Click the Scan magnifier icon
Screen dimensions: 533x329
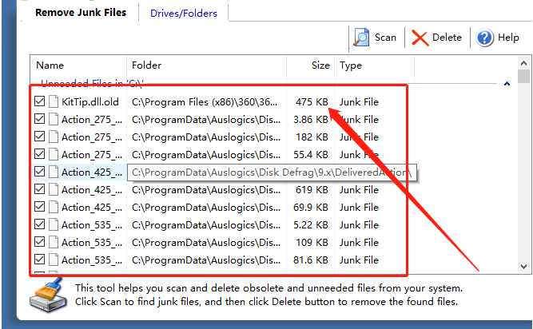(362, 38)
